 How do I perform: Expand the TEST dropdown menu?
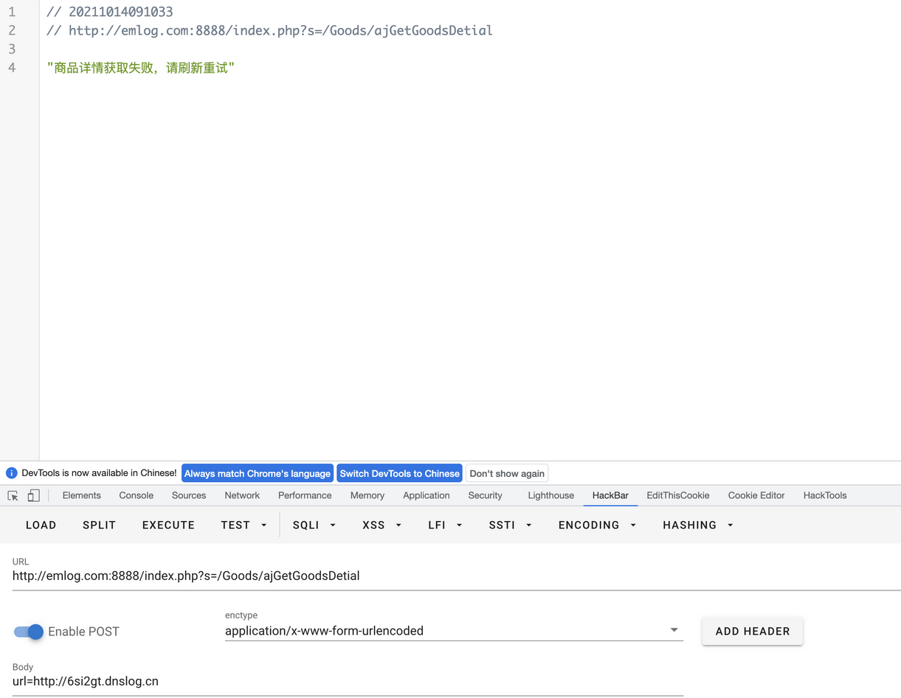click(x=244, y=526)
